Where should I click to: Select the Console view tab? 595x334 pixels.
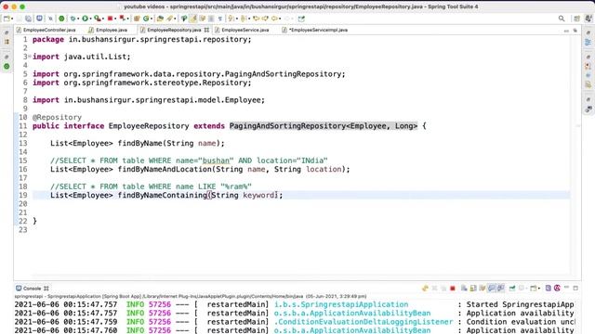click(33, 289)
